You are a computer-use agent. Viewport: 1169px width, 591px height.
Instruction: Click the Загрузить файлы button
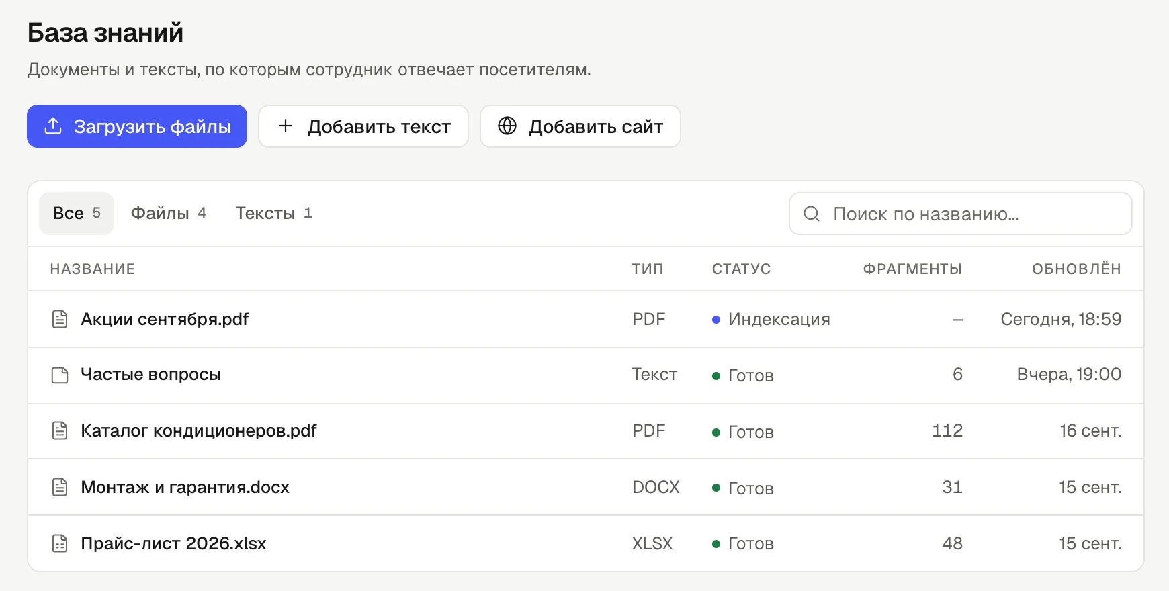click(x=137, y=126)
